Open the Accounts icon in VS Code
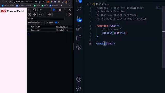The image size is (165, 93). click(79, 79)
